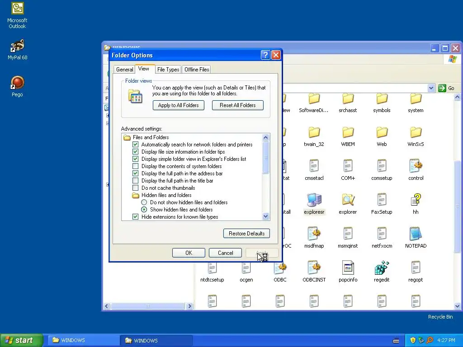Select Do not show hidden files and folders

pos(144,202)
